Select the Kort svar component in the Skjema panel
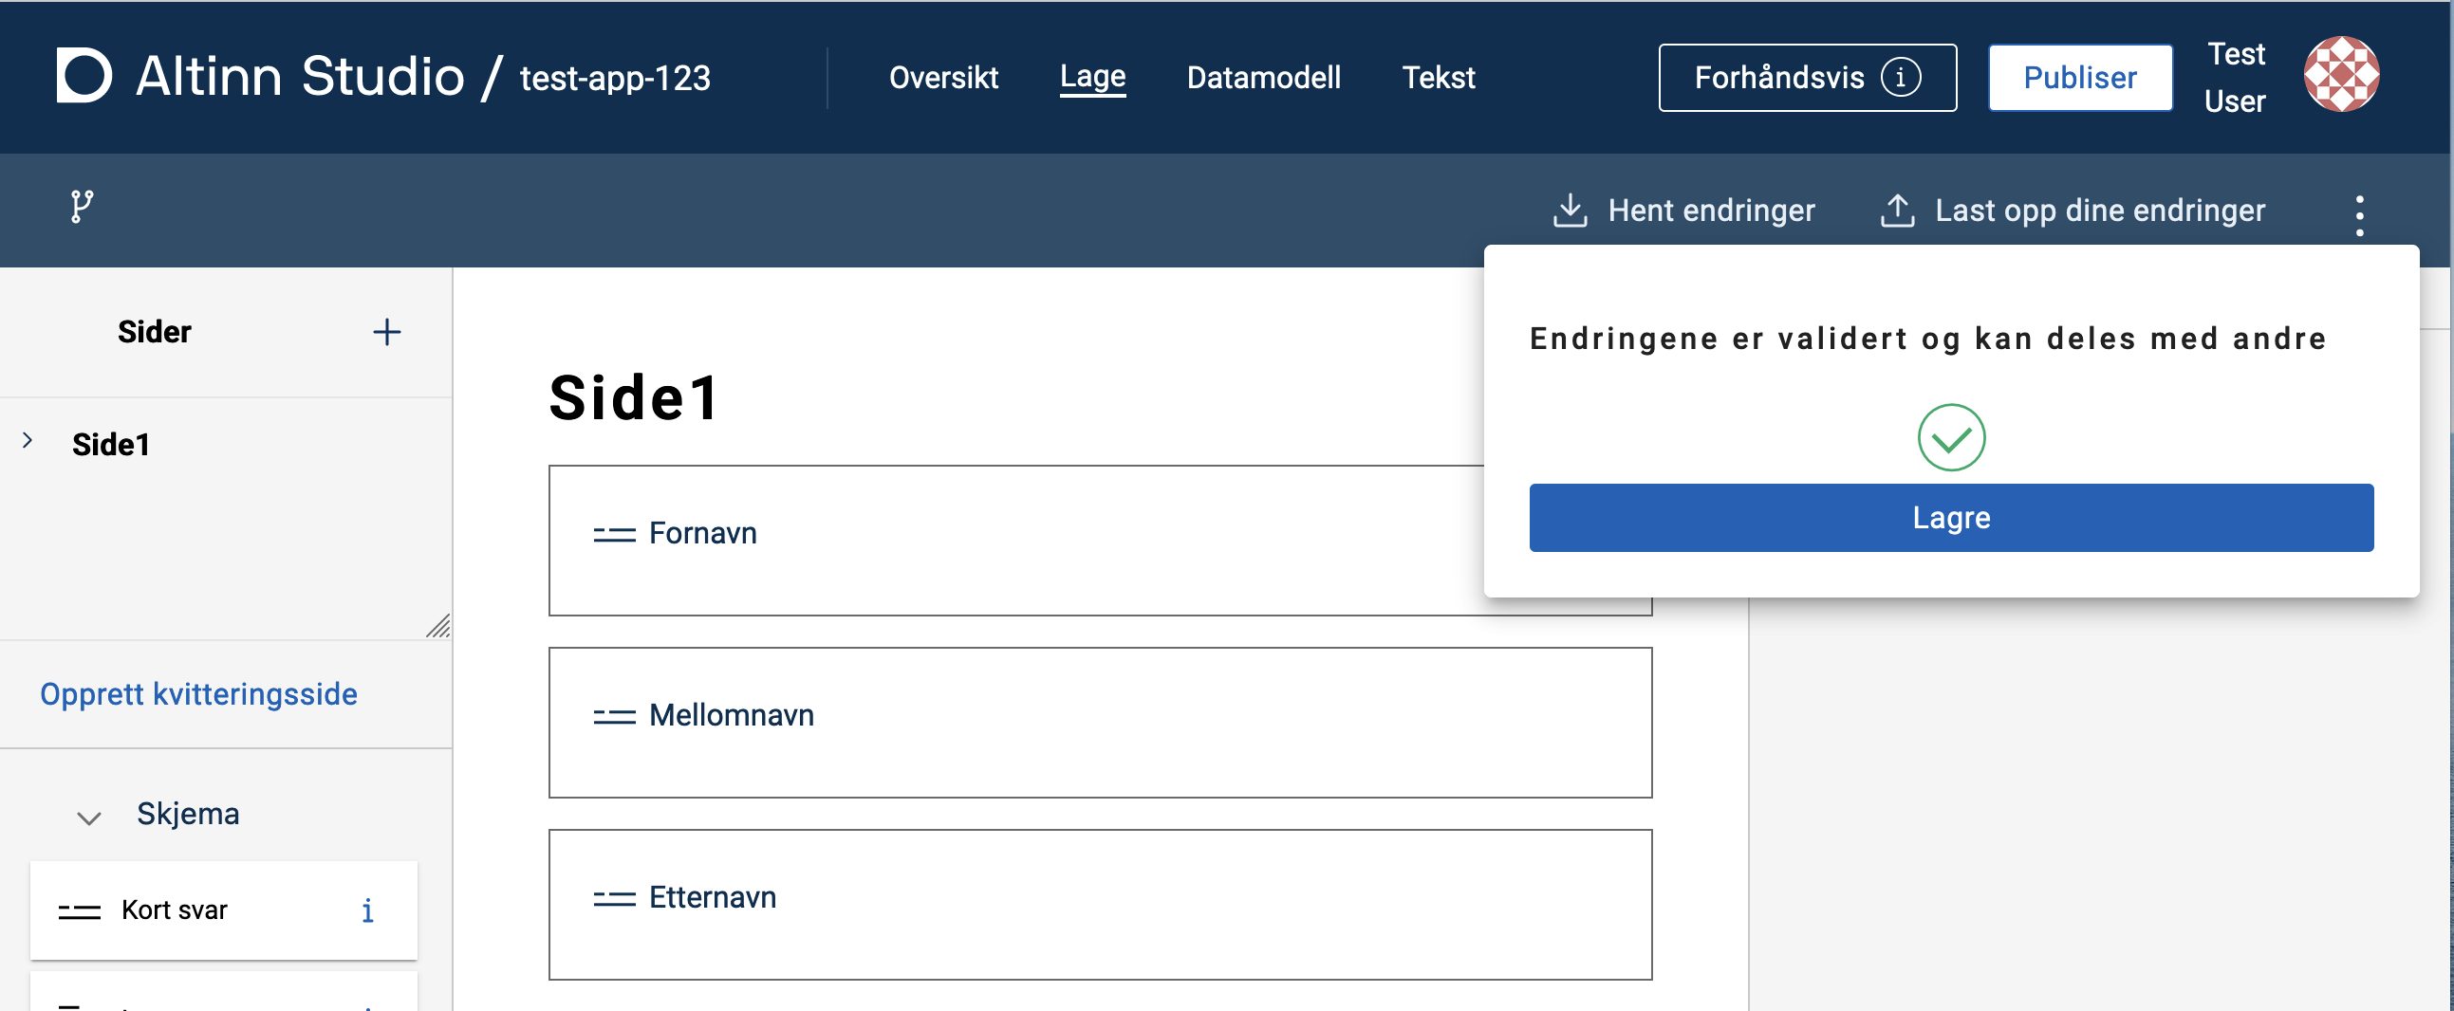Viewport: 2454px width, 1011px height. [x=175, y=910]
